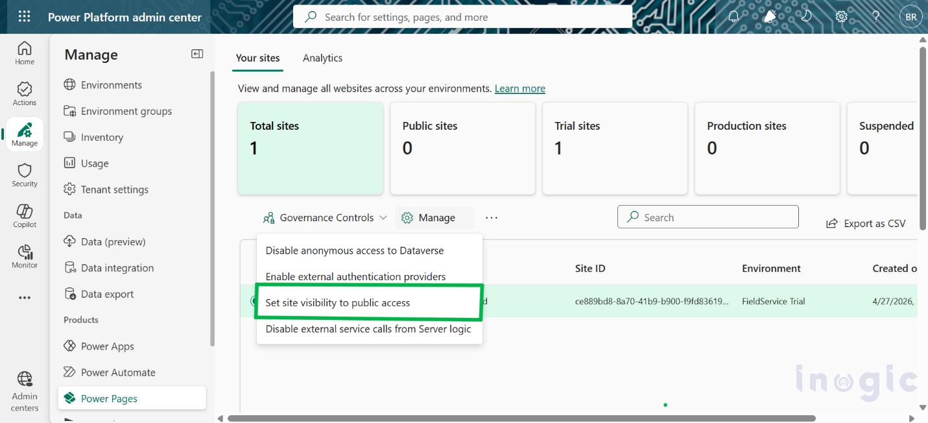Image resolution: width=928 pixels, height=423 pixels.
Task: Open Copilot in left rail
Action: [x=25, y=216]
